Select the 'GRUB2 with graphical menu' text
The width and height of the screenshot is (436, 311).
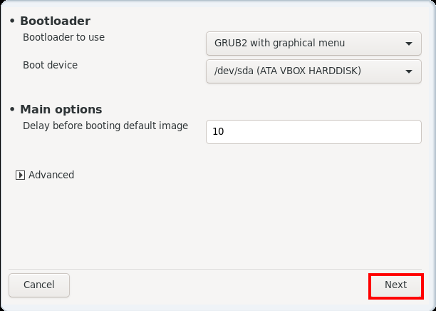(279, 44)
